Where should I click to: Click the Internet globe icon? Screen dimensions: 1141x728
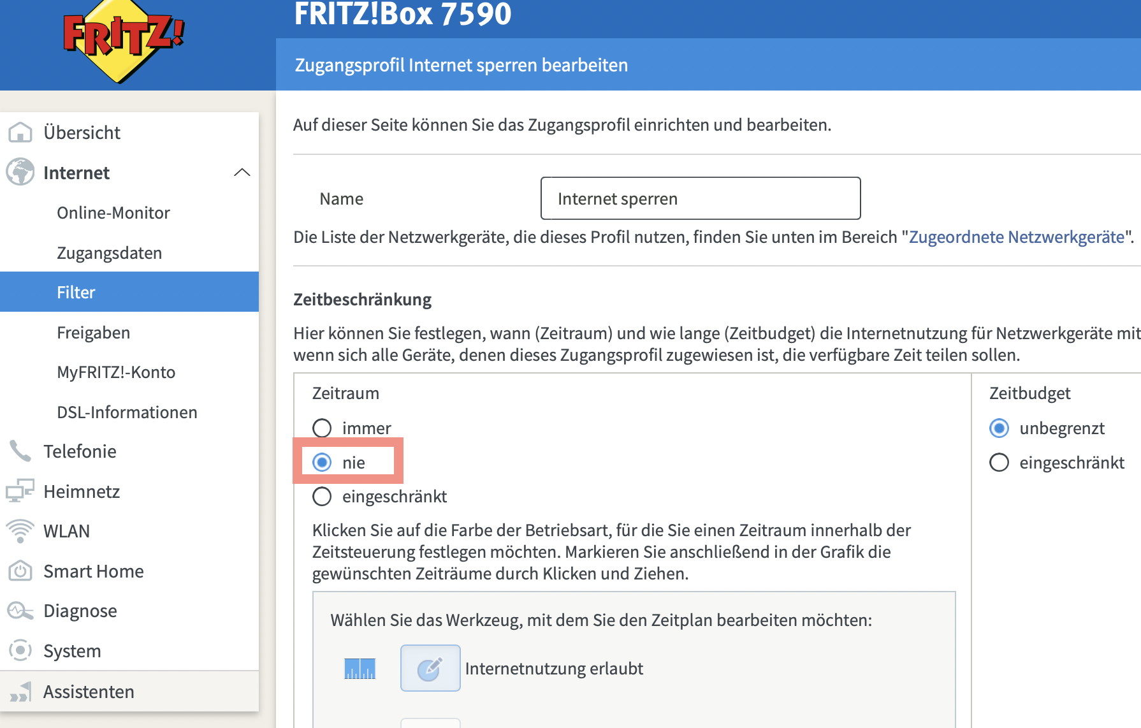(x=20, y=172)
